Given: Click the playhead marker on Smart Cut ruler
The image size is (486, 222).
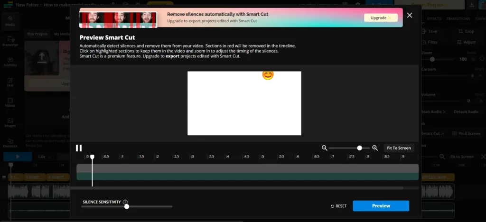Looking at the screenshot, I should tap(92, 157).
